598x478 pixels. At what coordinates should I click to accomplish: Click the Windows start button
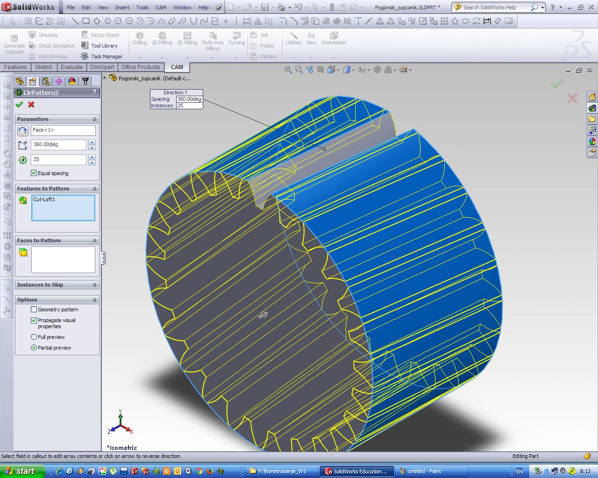(x=22, y=471)
